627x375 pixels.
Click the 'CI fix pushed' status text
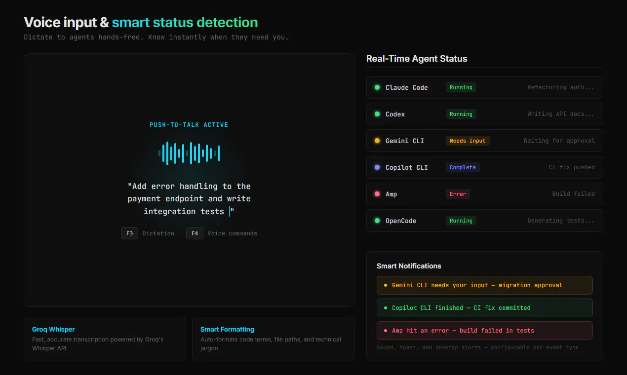click(572, 167)
